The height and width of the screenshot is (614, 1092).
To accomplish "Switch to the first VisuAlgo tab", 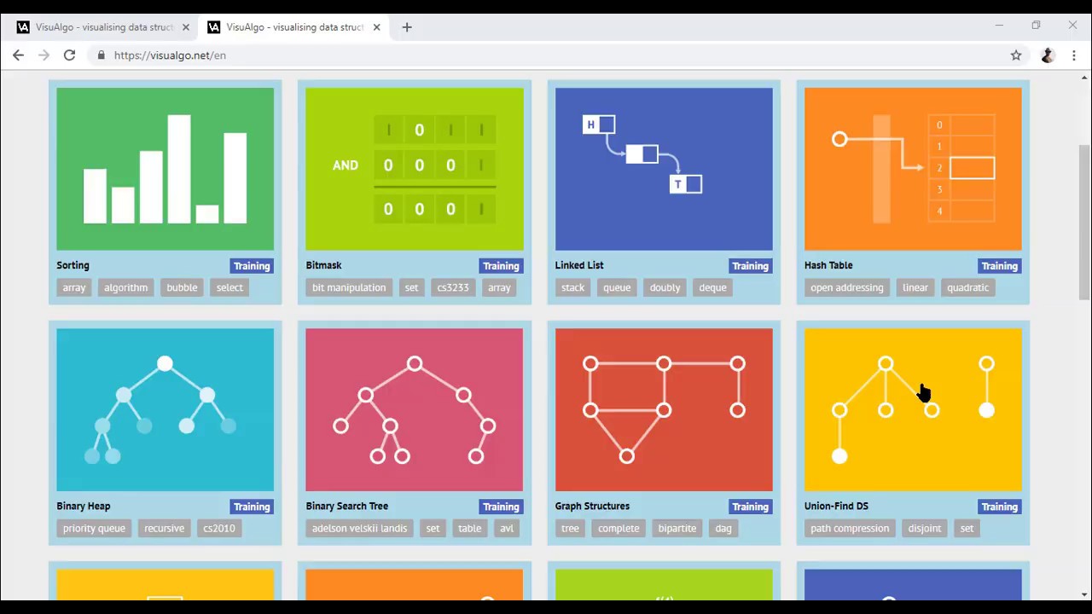I will [x=102, y=27].
